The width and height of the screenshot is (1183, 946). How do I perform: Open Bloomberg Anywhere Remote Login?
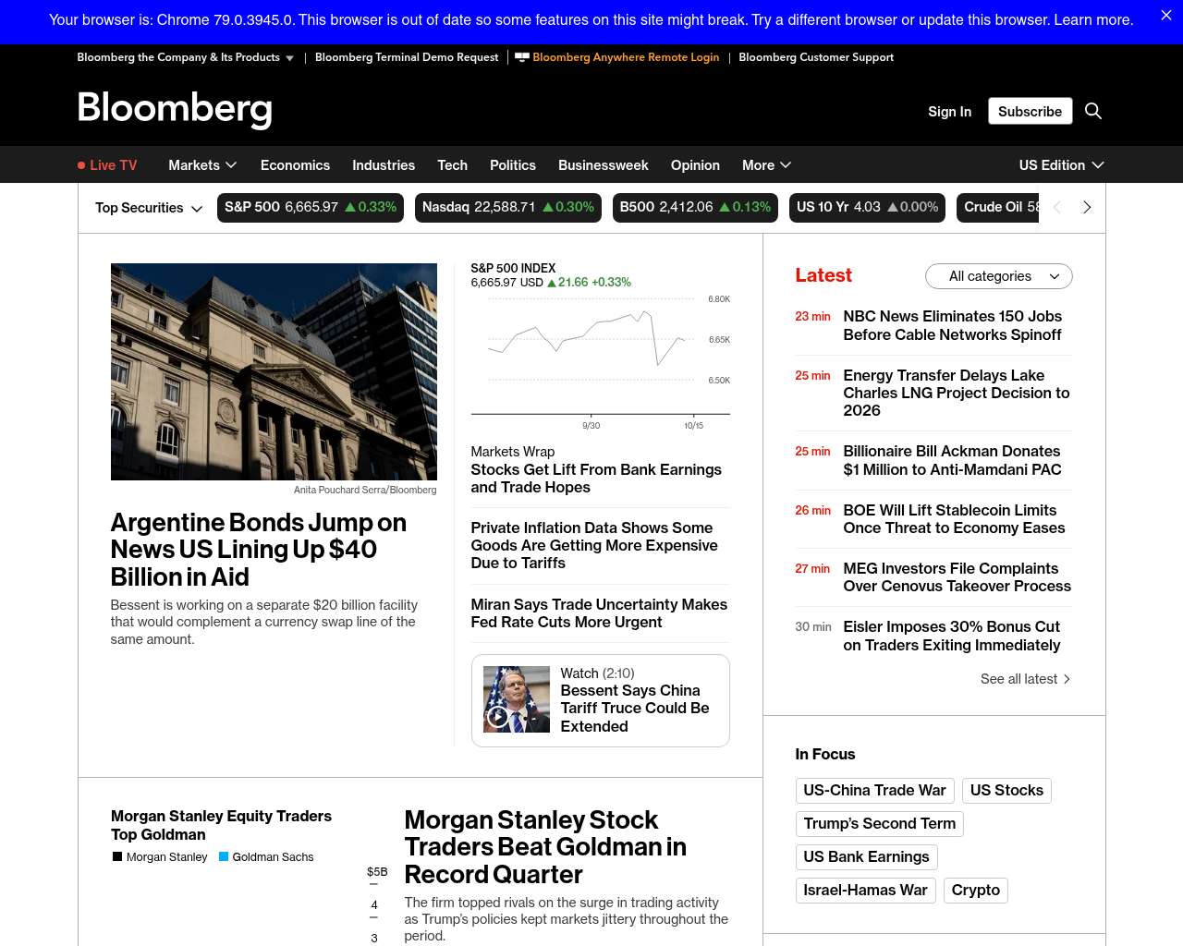625,57
